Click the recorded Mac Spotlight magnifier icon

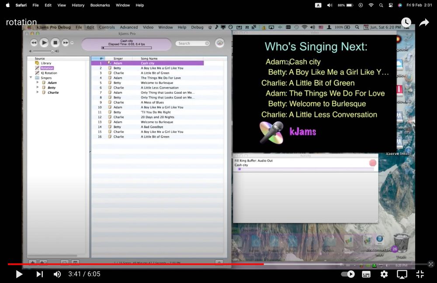click(x=357, y=27)
